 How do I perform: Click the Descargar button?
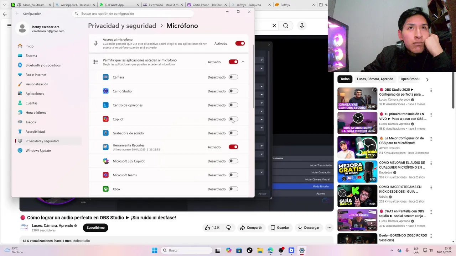tap(309, 228)
